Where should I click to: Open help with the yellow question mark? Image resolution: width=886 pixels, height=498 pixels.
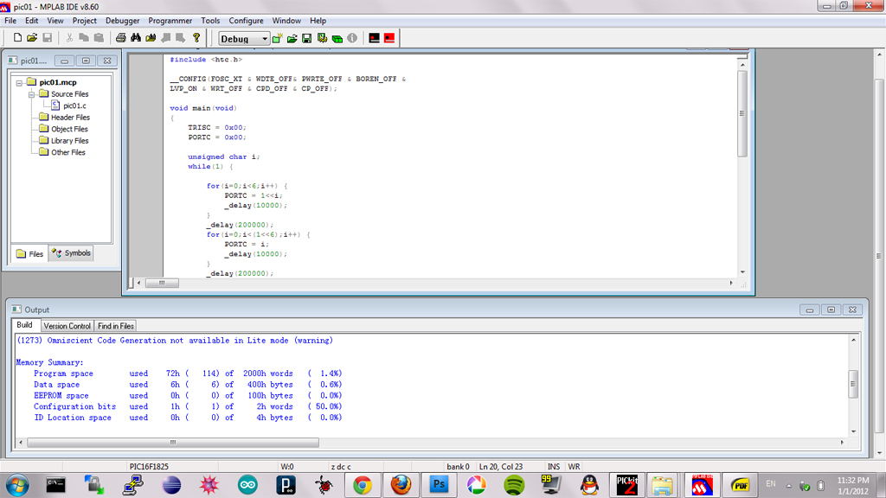pos(196,38)
